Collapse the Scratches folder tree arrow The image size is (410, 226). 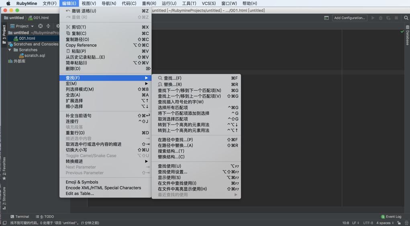pos(10,50)
